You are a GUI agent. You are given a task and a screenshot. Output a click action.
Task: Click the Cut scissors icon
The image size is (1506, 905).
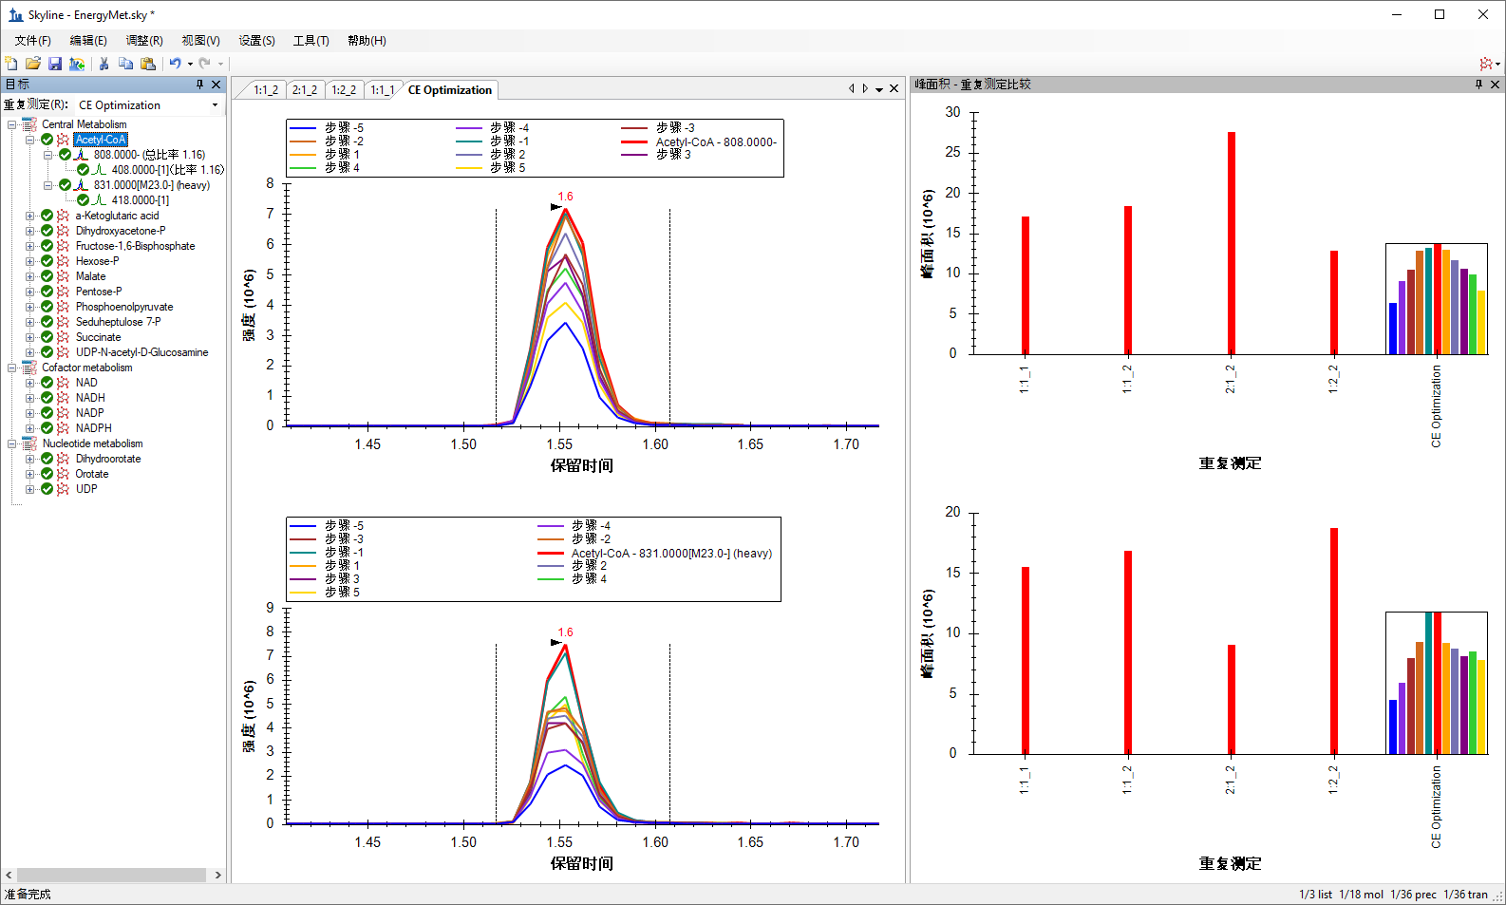click(x=104, y=64)
